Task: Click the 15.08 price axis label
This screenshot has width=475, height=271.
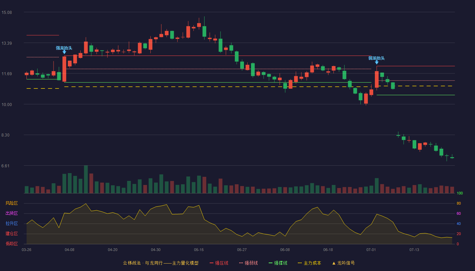Action: (x=6, y=13)
